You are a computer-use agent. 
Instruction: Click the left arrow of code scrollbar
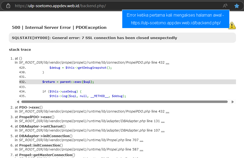click(18, 102)
